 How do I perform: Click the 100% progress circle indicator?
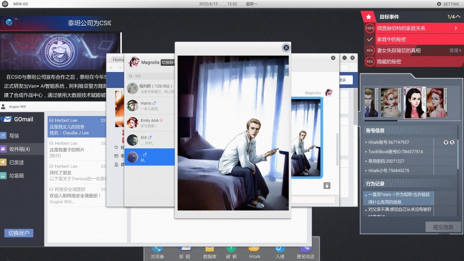click(370, 29)
